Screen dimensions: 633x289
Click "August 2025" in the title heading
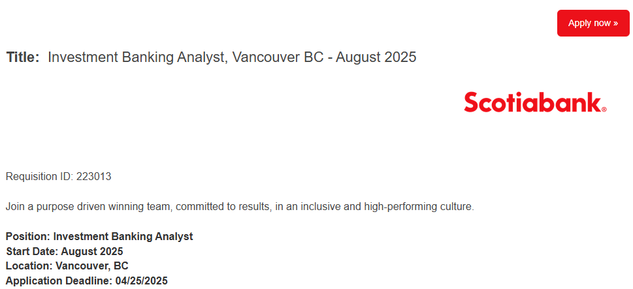[376, 57]
